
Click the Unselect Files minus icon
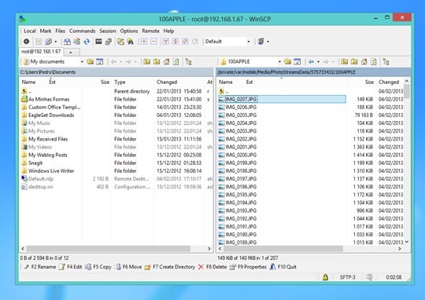pyautogui.click(x=153, y=42)
